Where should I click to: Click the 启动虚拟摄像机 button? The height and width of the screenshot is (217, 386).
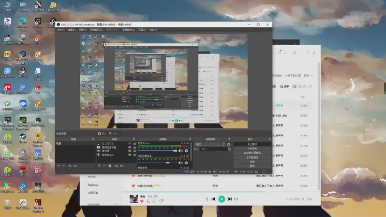pyautogui.click(x=252, y=153)
